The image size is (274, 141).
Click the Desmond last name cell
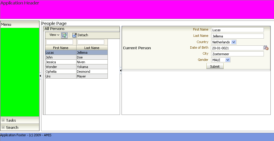pyautogui.click(x=92, y=72)
